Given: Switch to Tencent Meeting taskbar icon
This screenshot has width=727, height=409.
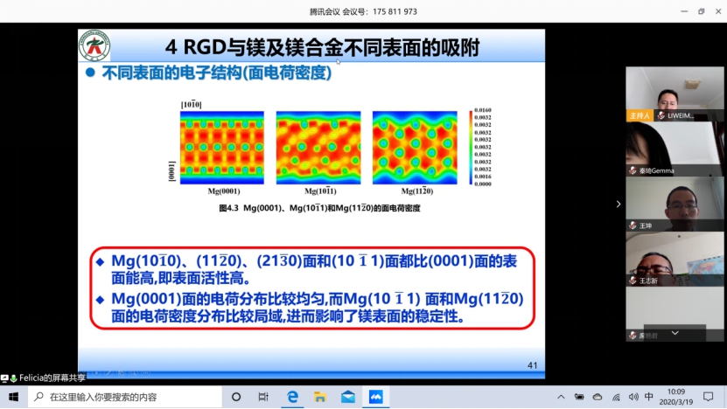Looking at the screenshot, I should pos(376,397).
